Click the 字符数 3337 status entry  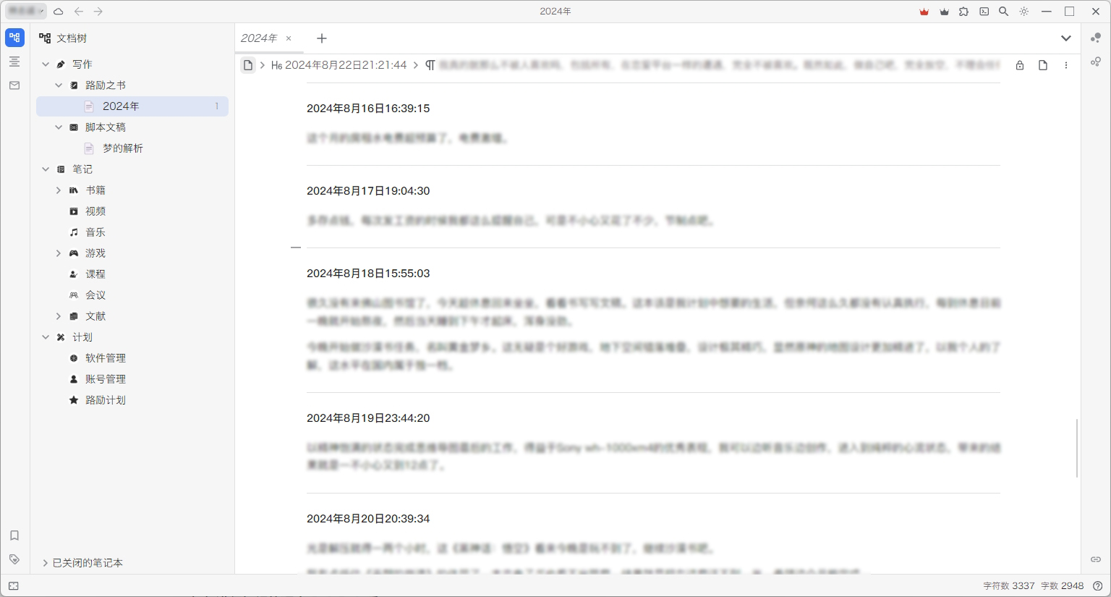click(1008, 586)
